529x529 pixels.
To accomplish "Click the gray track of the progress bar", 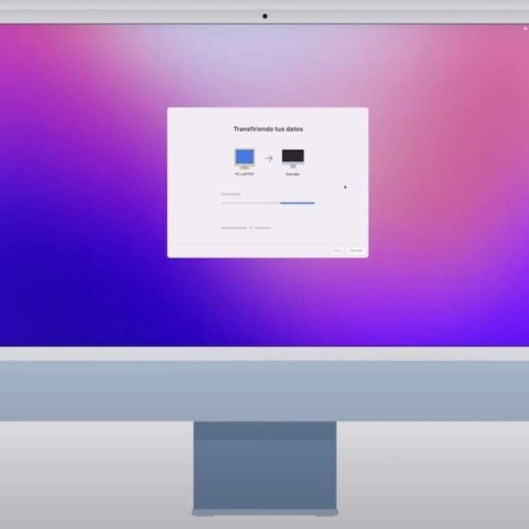I will [250, 202].
